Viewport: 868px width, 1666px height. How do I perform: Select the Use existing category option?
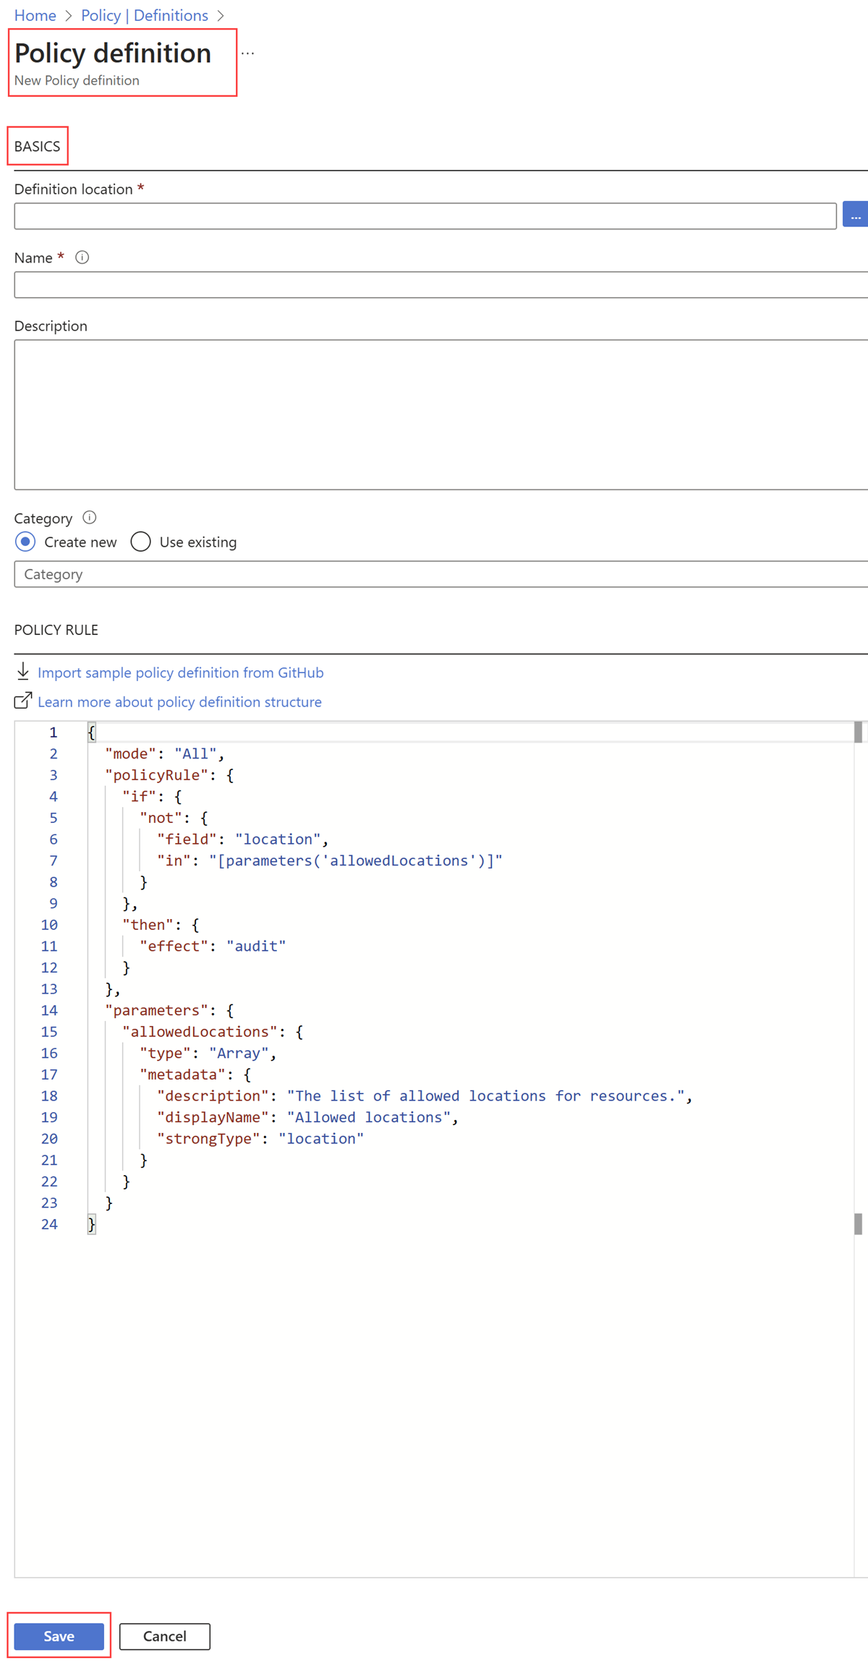[x=141, y=542]
